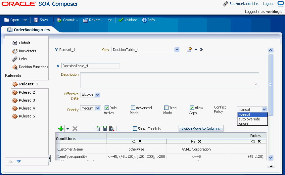Image resolution: width=285 pixels, height=175 pixels.
Task: Click the add new rule icon by View
Action: pos(189,50)
